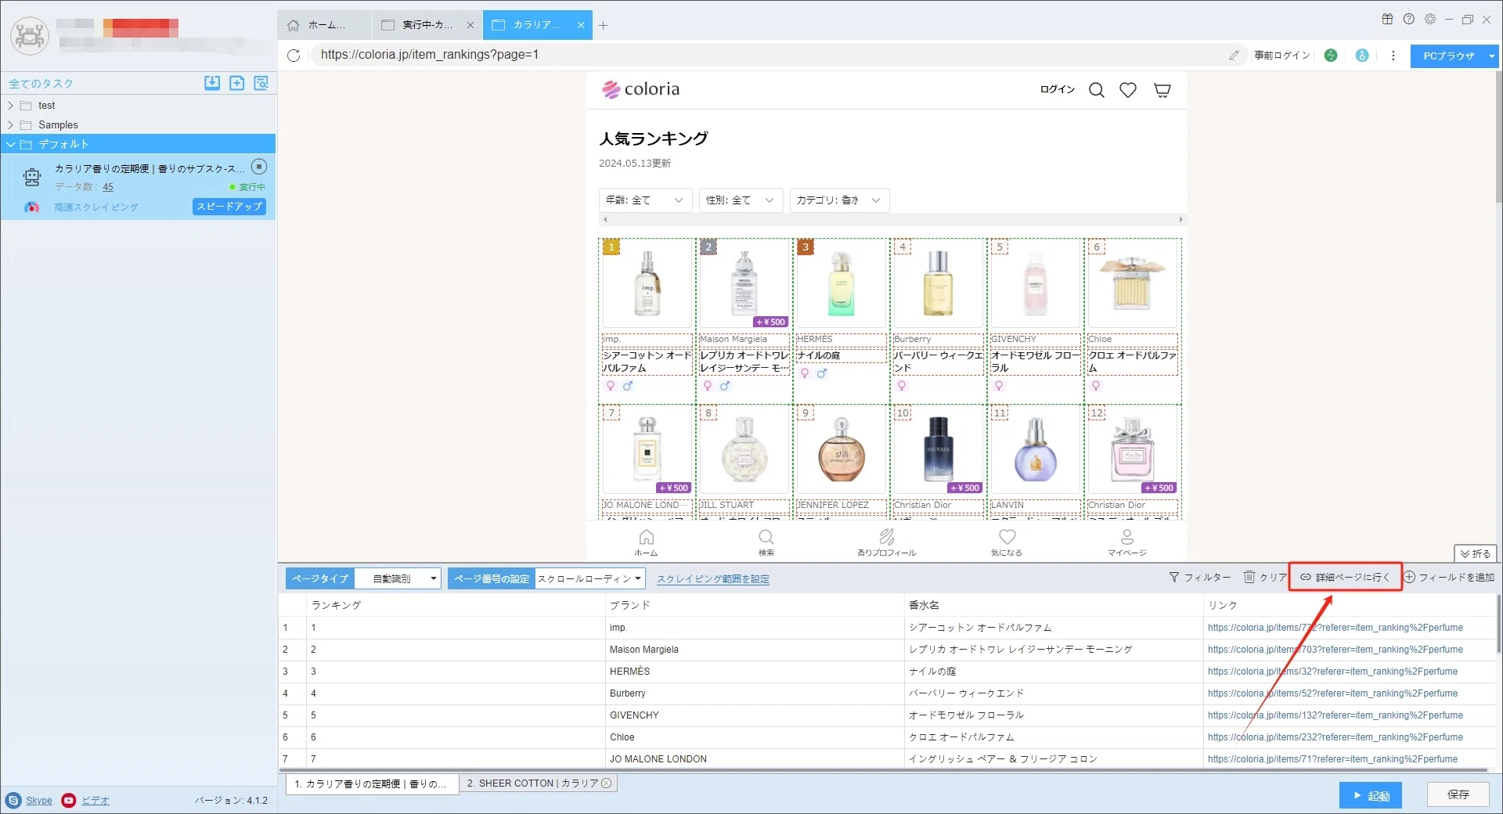Close the 実行中-カ... tab

click(x=470, y=25)
